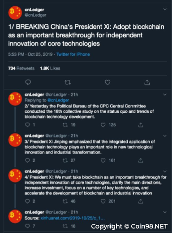
Task: Like the main tweet with heart icon
Action: point(107,82)
